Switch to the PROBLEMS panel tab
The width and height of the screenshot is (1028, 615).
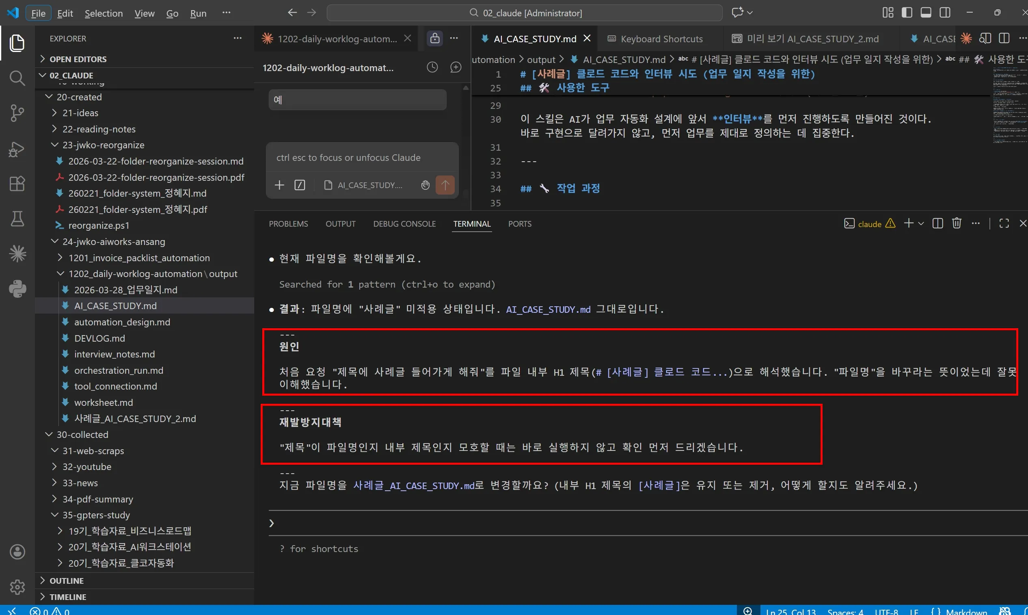[288, 224]
